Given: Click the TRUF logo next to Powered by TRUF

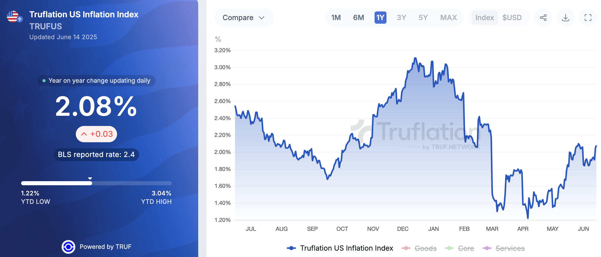Looking at the screenshot, I should point(69,246).
